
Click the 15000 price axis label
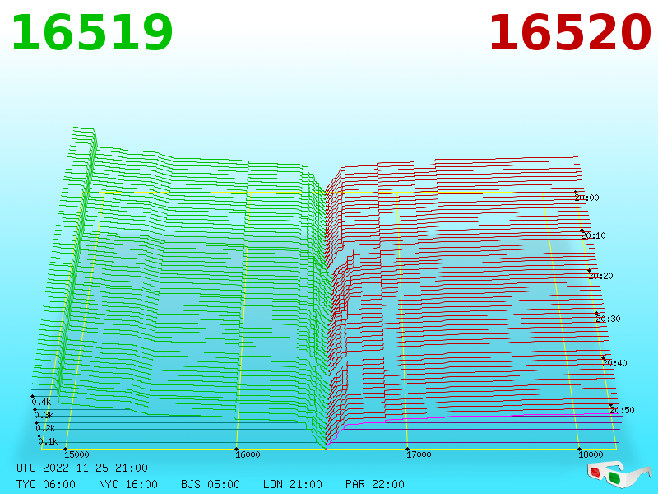[76, 454]
